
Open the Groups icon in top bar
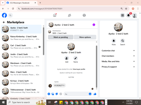coord(84,15)
